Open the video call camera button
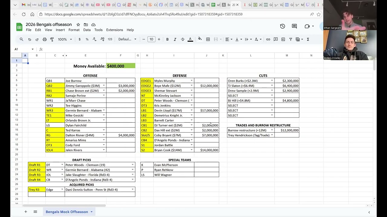Image resolution: width=387 pixels, height=217 pixels. click(x=307, y=26)
